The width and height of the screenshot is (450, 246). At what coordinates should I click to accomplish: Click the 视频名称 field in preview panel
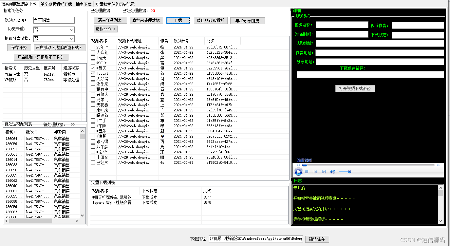tap(342, 25)
